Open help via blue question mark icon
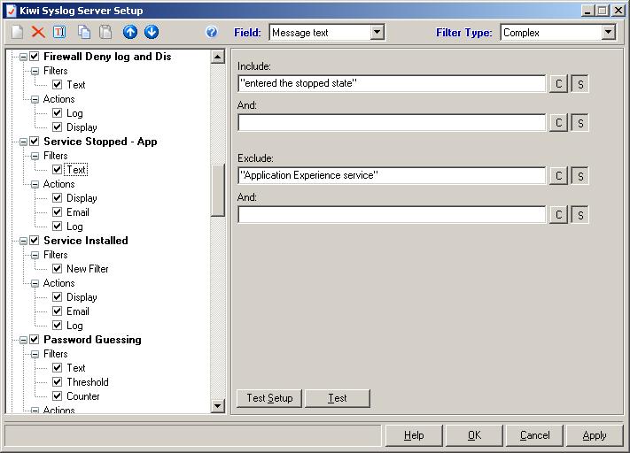 tap(212, 32)
